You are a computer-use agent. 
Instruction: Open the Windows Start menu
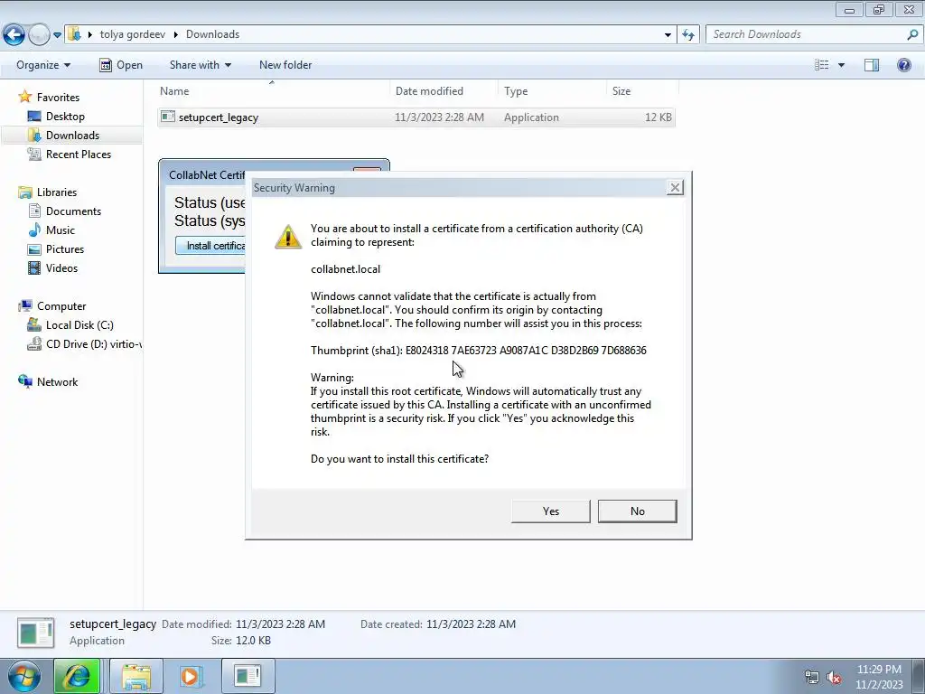click(24, 676)
